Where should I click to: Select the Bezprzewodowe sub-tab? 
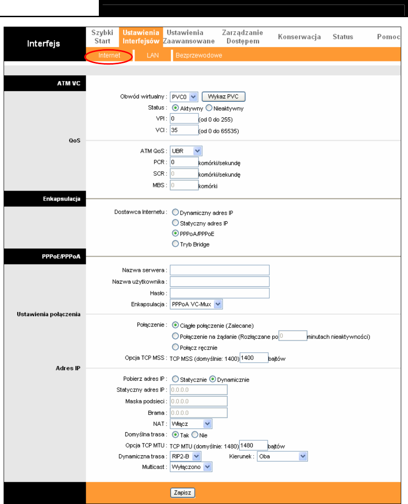(x=199, y=55)
